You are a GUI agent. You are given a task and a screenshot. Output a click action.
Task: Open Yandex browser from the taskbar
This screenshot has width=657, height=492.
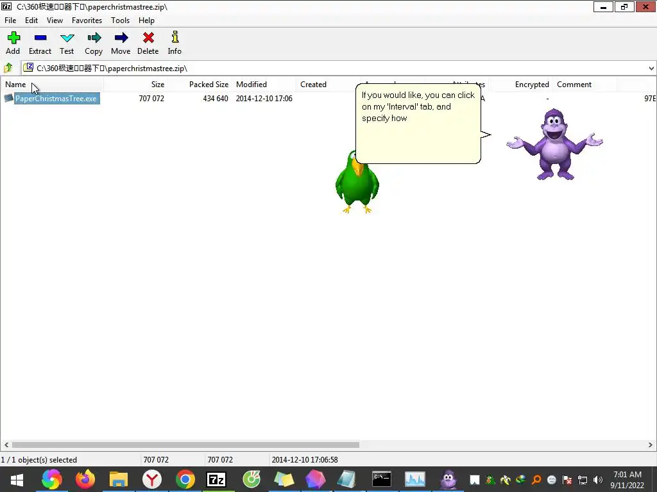[x=151, y=479]
